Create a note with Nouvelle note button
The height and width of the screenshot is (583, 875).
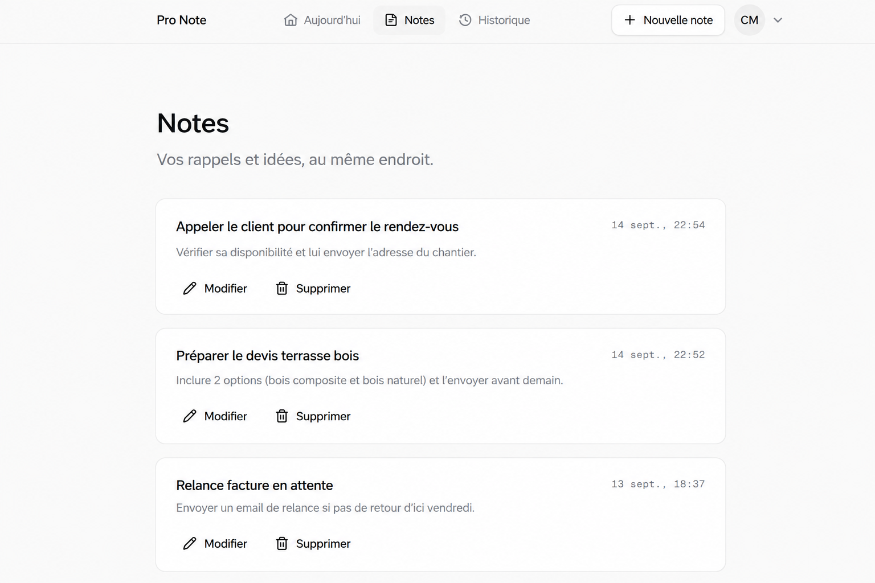click(668, 20)
